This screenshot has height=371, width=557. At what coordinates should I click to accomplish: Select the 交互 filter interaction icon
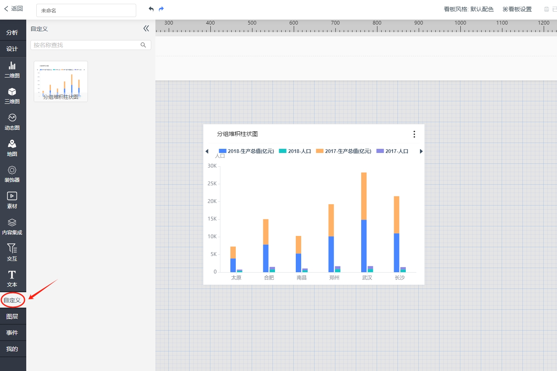pos(12,252)
